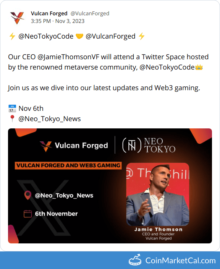Open the @NeoTokyoCode mention next to the crown emoji

(x=167, y=67)
